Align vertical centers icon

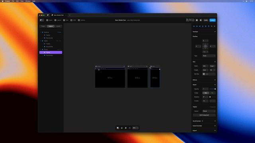(206, 26)
